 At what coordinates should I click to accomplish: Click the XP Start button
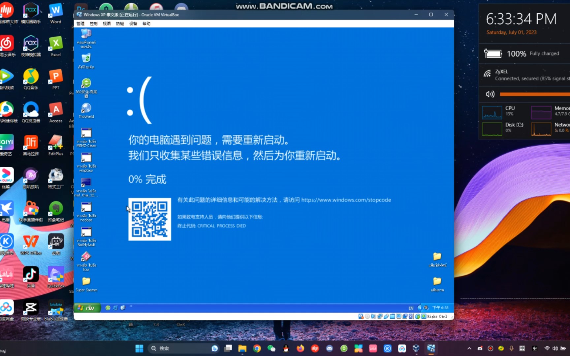point(87,308)
